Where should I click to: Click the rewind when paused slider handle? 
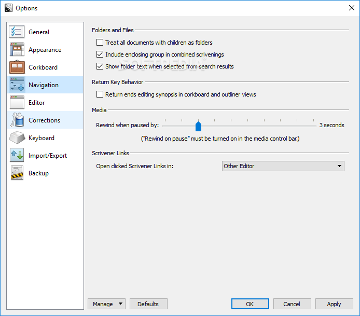tap(198, 126)
